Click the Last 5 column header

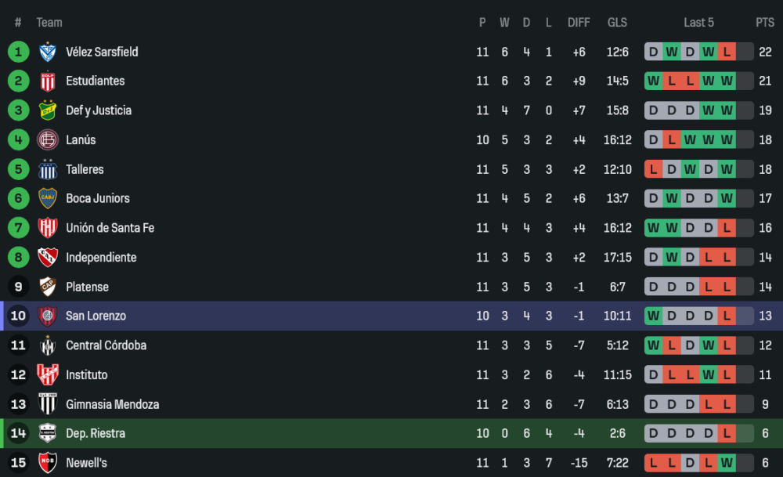(x=698, y=23)
